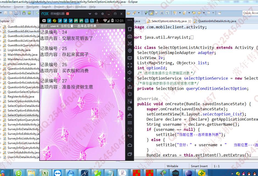Click the Previous Annotation arrow icon
258x176 pixels.
(x=184, y=13)
